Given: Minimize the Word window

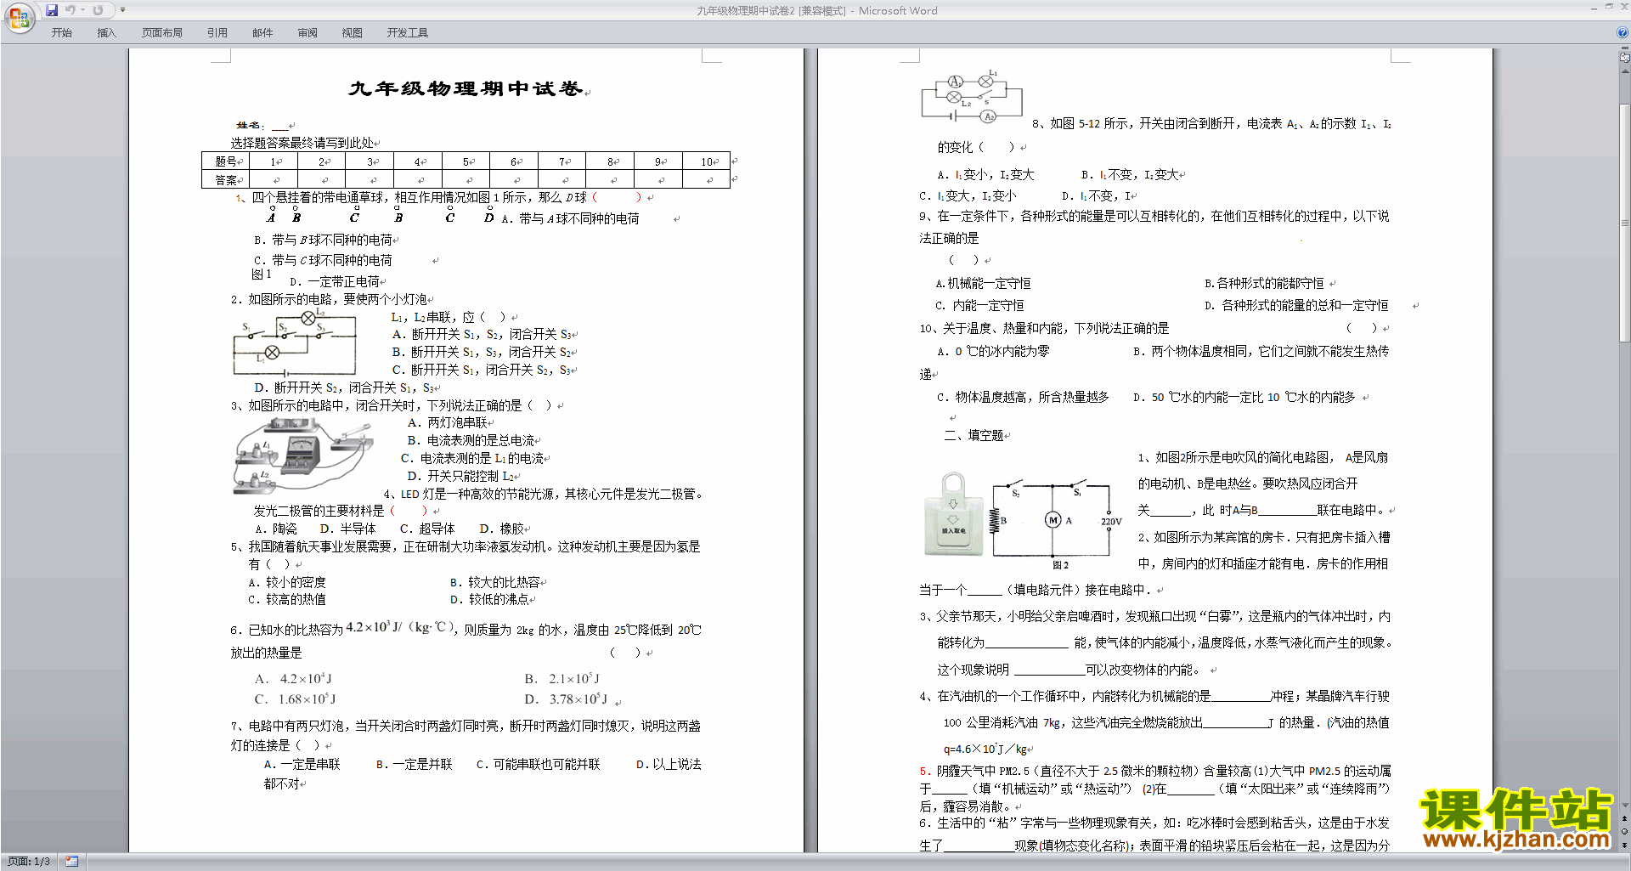Looking at the screenshot, I should (1594, 8).
